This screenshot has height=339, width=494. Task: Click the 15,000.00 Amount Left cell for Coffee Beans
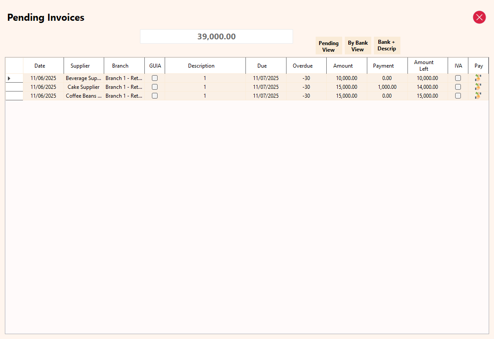pyautogui.click(x=427, y=96)
